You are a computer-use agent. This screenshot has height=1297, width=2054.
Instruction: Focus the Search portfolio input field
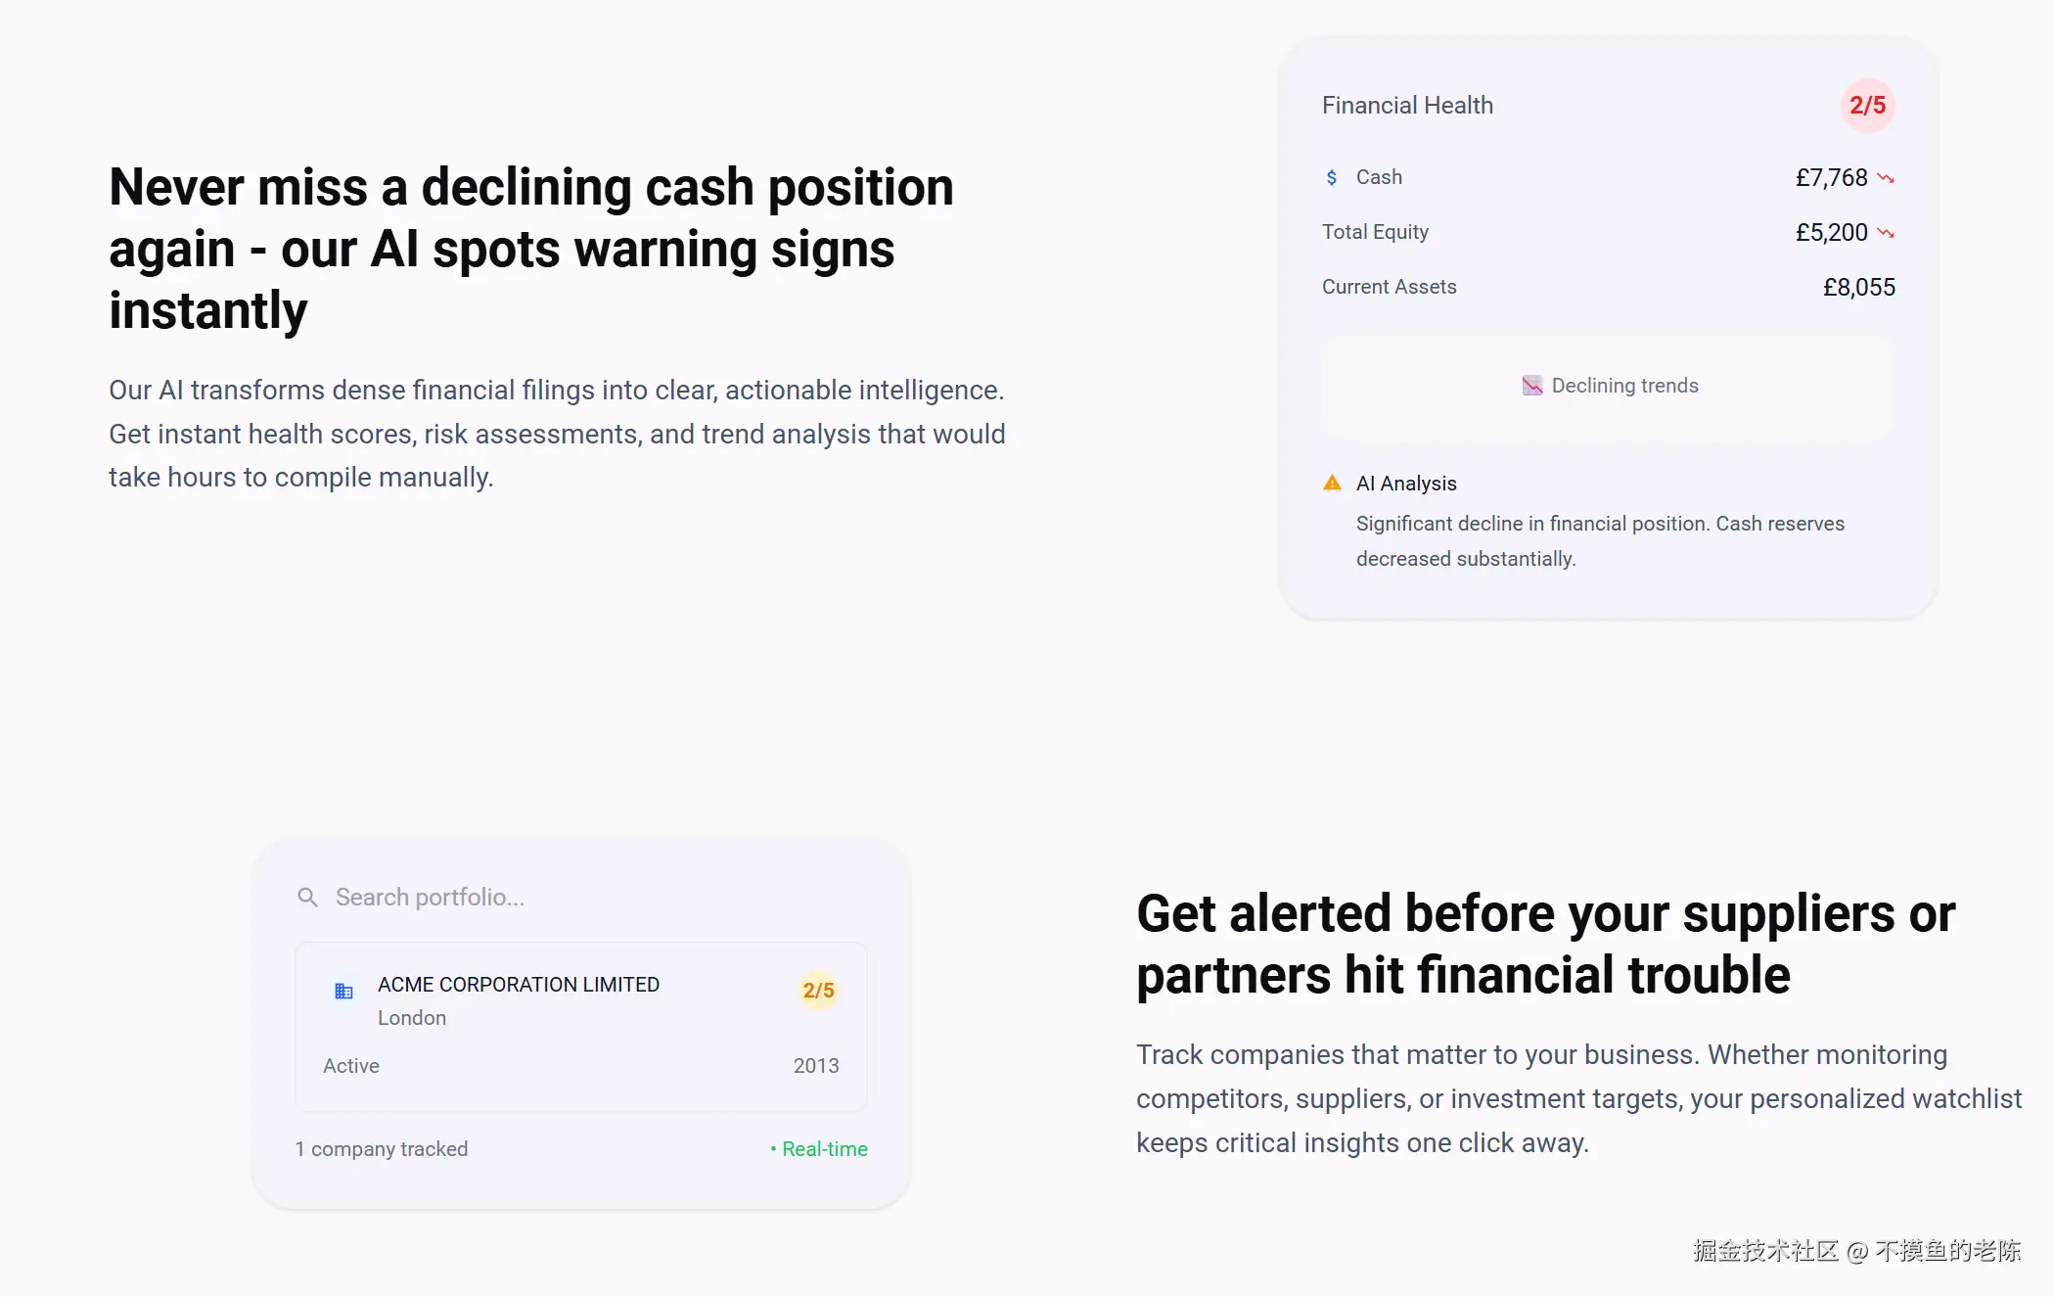[581, 897]
